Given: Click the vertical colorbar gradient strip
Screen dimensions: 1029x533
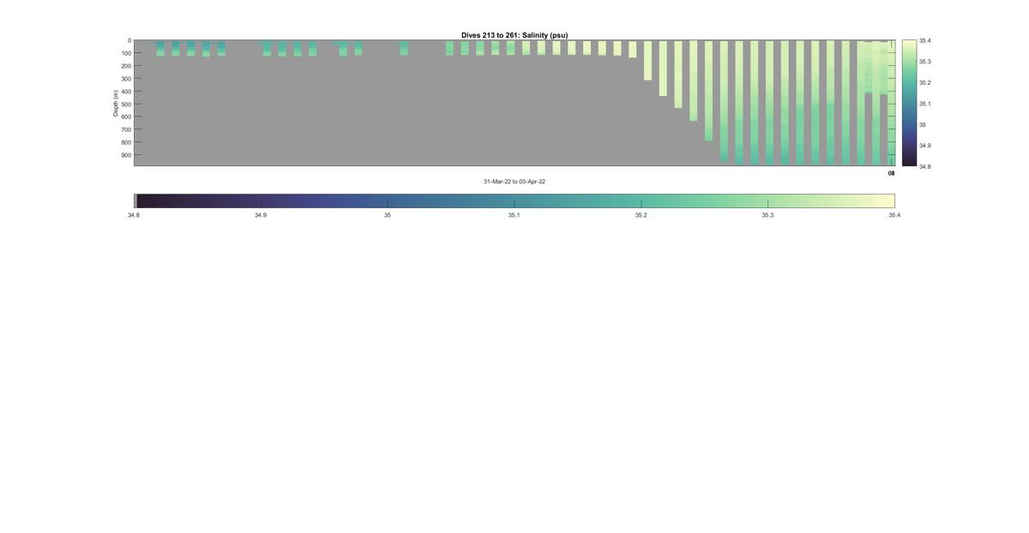Looking at the screenshot, I should [x=908, y=103].
